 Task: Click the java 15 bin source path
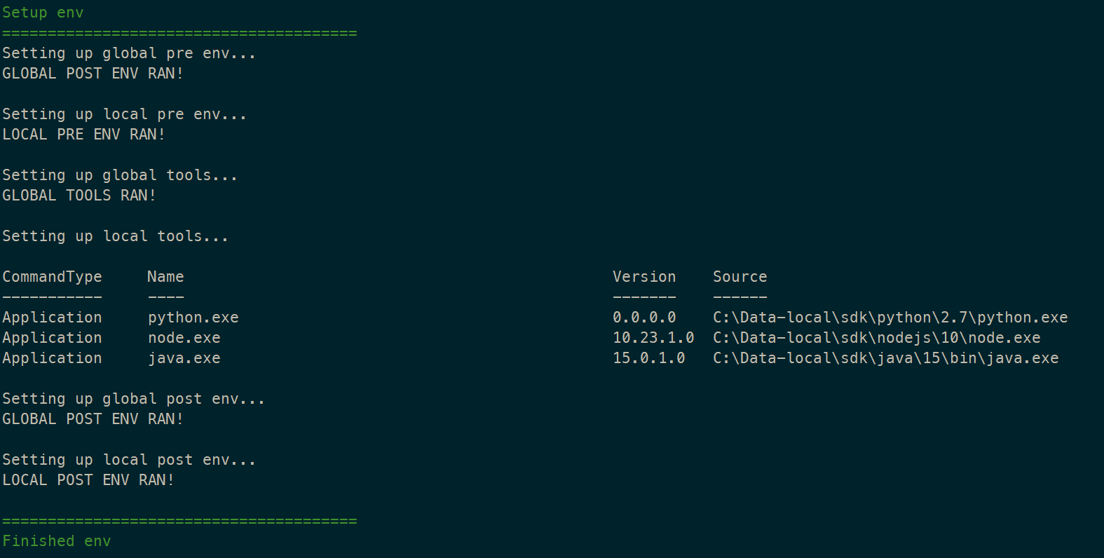pyautogui.click(x=886, y=358)
